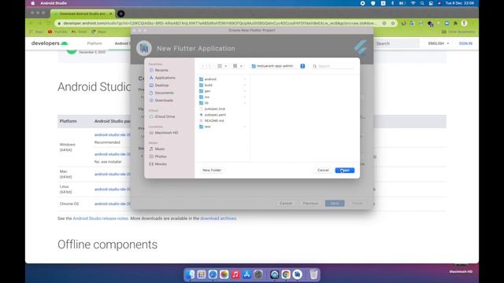This screenshot has height=283, width=504.
Task: Open Wi-Fi status in the menu bar
Action: tap(413, 3)
